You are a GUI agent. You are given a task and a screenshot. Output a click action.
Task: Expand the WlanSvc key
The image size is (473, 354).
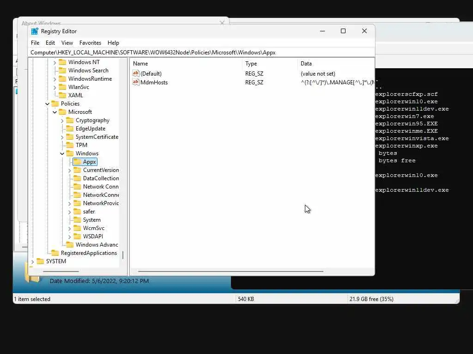point(55,88)
